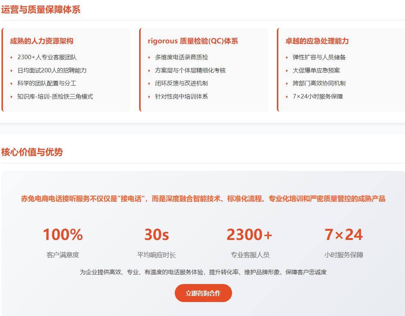405x316 pixels.
Task: Select the 卓越的应急处理能力 card title
Action: tap(317, 41)
